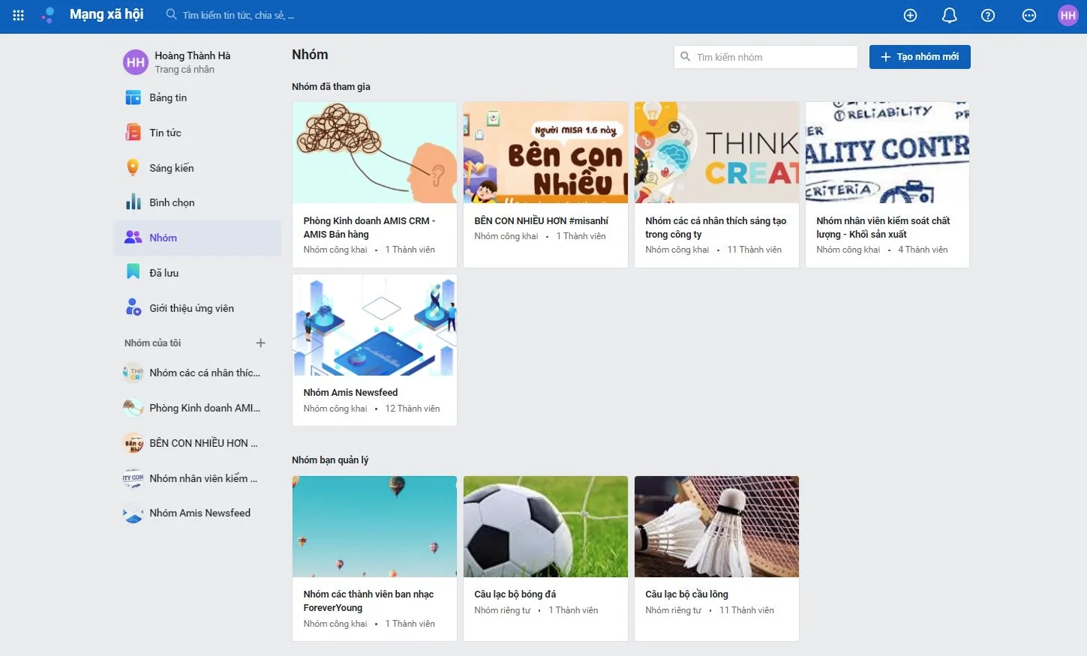Click the Đã lưu bookmark icon
This screenshot has height=656, width=1087.
point(133,272)
